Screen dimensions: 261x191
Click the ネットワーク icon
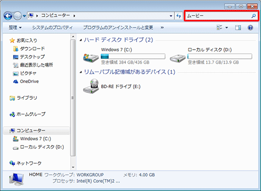pyautogui.click(x=12, y=163)
